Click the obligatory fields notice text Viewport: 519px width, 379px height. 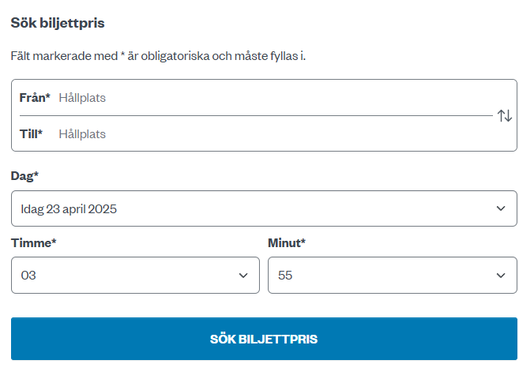158,56
